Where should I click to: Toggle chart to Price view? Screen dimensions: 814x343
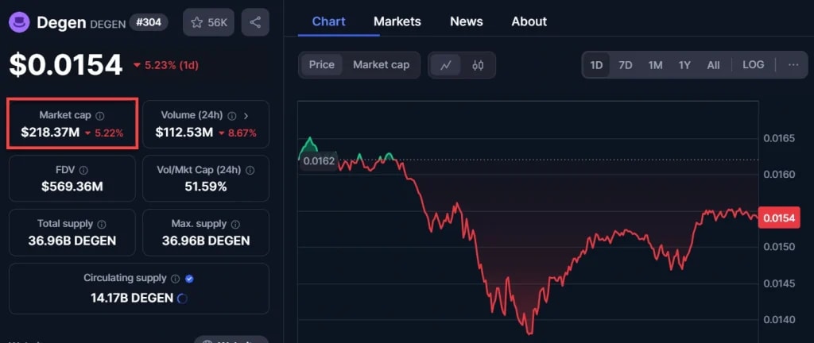pos(322,65)
